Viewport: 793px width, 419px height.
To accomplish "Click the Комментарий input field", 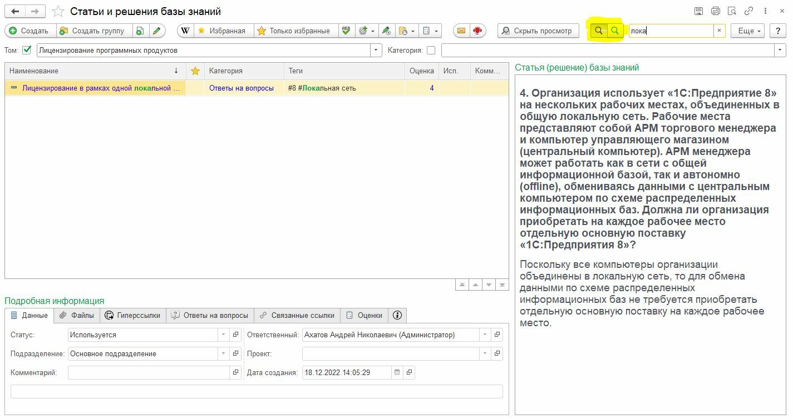I will point(149,372).
